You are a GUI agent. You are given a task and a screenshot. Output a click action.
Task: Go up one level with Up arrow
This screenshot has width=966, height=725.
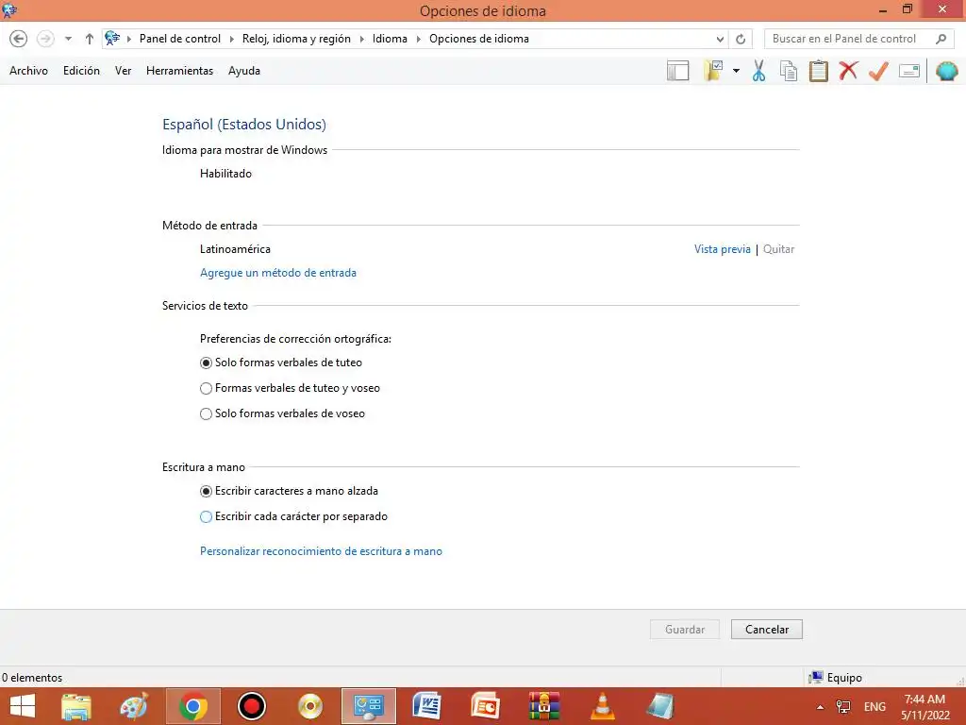coord(90,39)
